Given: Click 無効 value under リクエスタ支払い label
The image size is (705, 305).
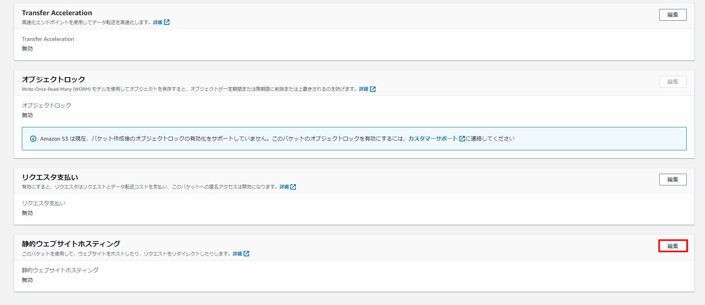Looking at the screenshot, I should (x=27, y=213).
